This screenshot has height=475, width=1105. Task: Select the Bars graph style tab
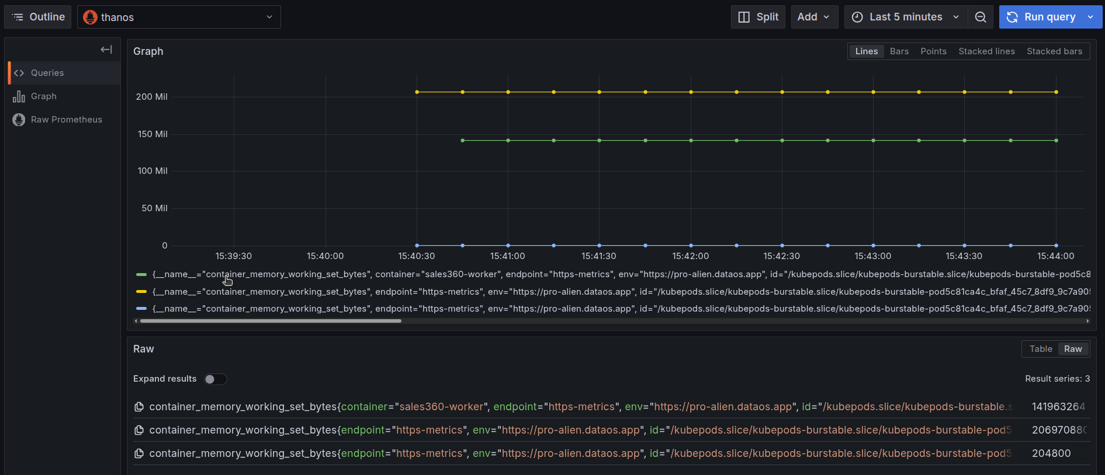899,51
